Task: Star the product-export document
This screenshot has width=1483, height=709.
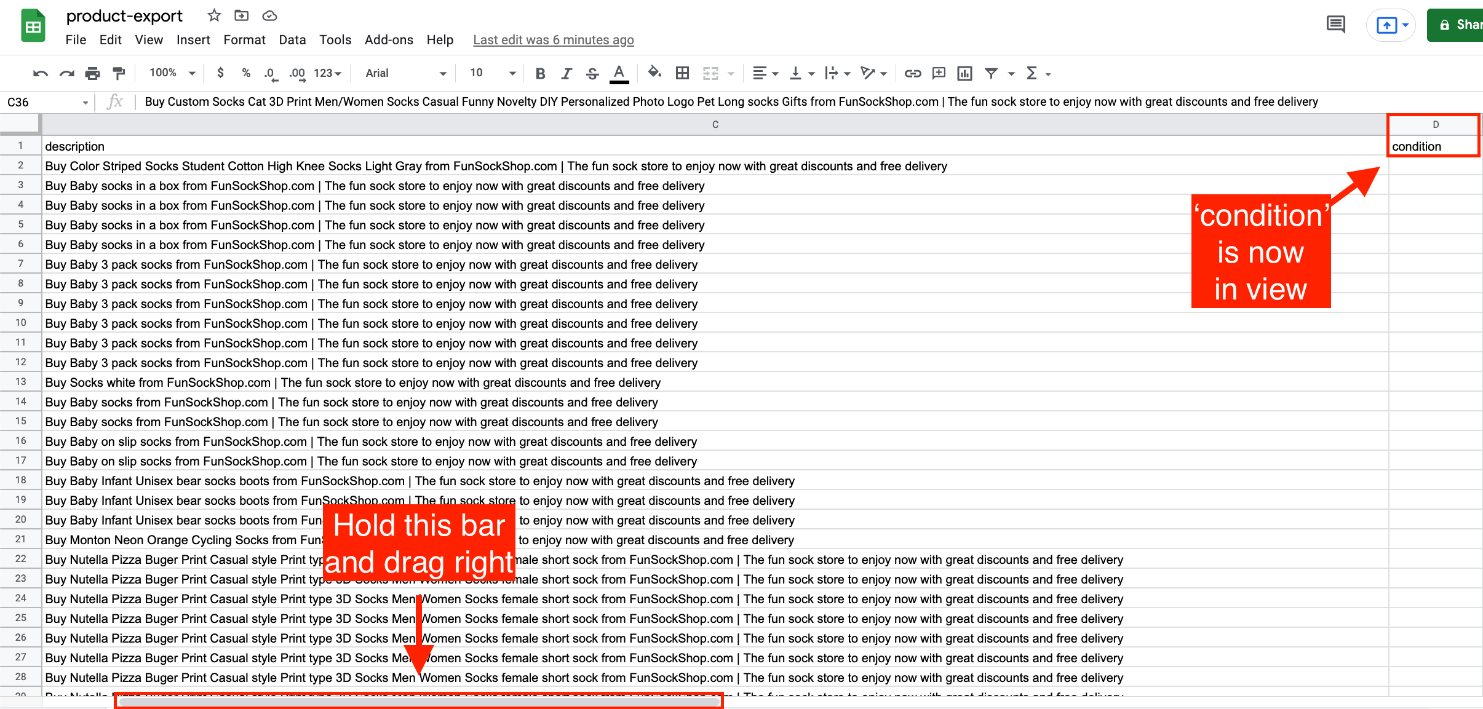Action: 213,15
